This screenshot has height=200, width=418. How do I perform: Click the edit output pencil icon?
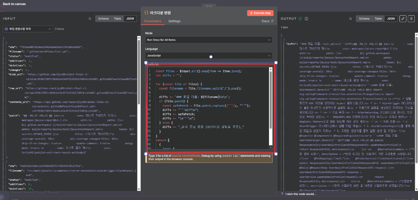tap(403, 19)
